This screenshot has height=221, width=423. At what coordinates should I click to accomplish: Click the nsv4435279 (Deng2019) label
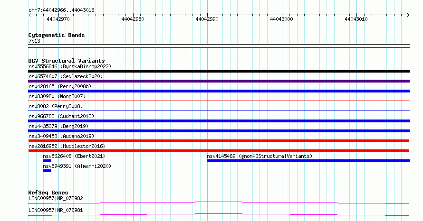[58, 126]
